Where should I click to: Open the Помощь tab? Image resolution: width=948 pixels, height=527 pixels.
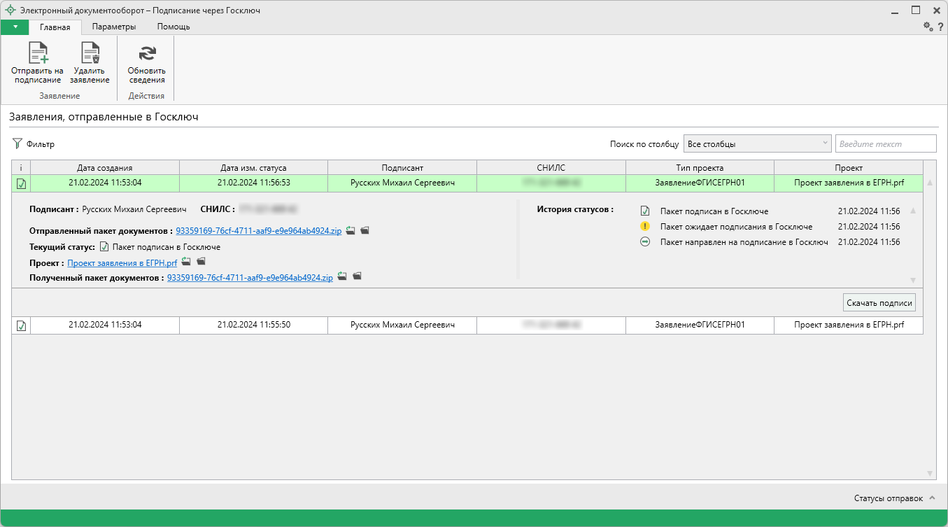pos(173,27)
